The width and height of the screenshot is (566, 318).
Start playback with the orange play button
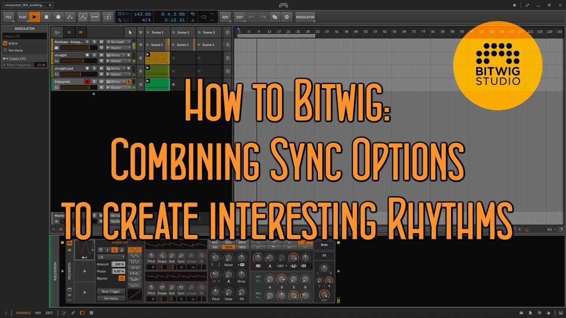click(x=35, y=17)
